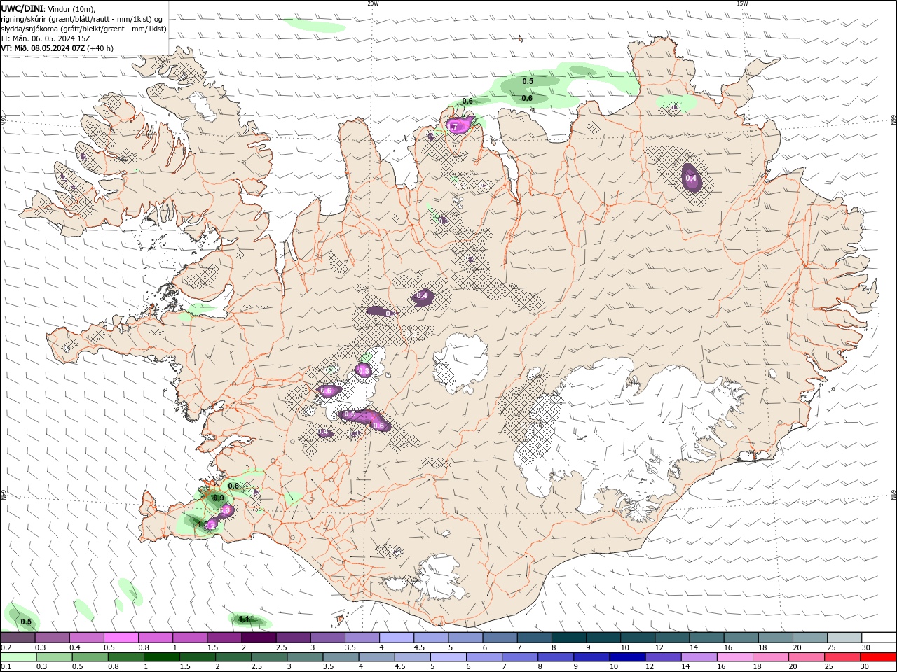Select upper legend lavender swatch 4 to 4.5
This screenshot has width=897, height=672.
(397, 638)
